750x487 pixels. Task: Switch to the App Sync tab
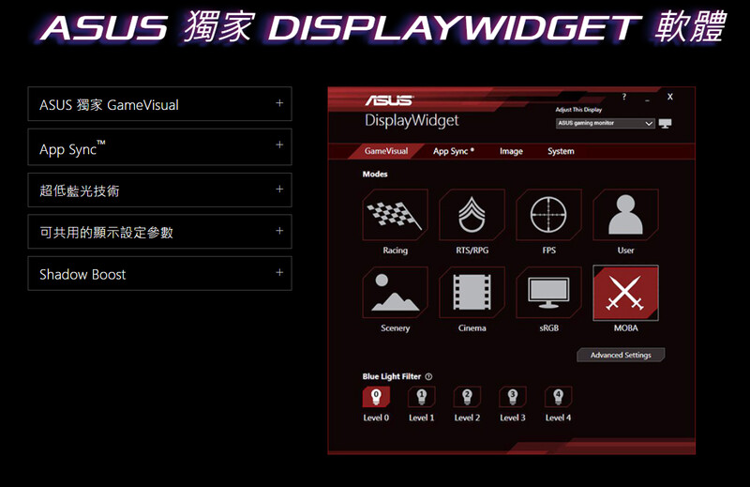454,151
